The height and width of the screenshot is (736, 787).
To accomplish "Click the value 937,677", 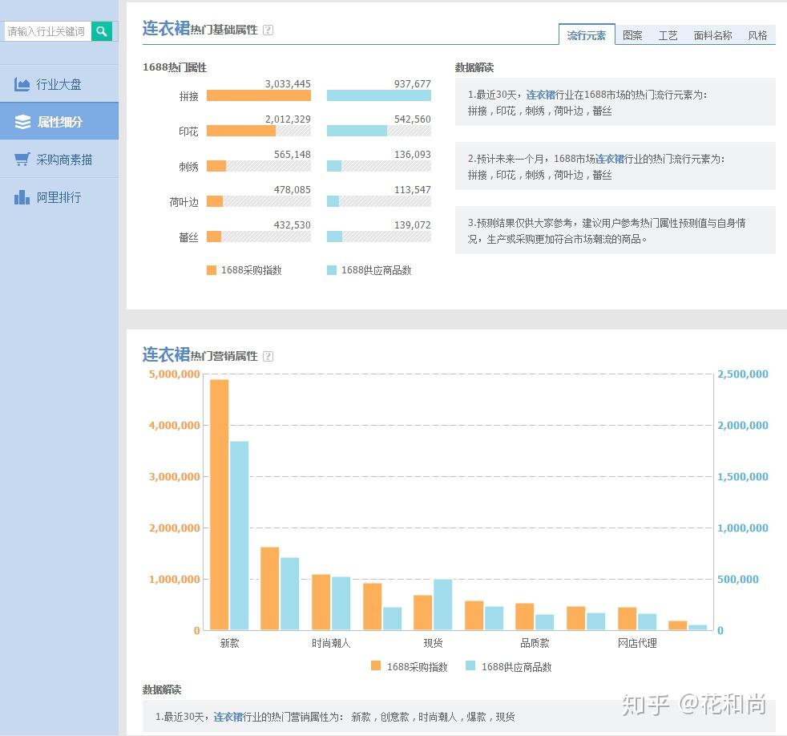I will pyautogui.click(x=412, y=84).
